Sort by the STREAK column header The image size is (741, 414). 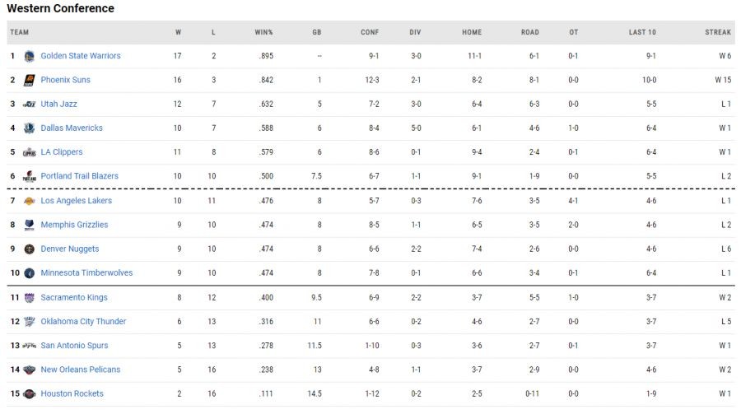click(x=717, y=33)
